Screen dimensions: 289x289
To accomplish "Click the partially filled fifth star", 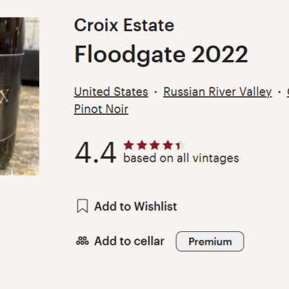I will 181,145.
